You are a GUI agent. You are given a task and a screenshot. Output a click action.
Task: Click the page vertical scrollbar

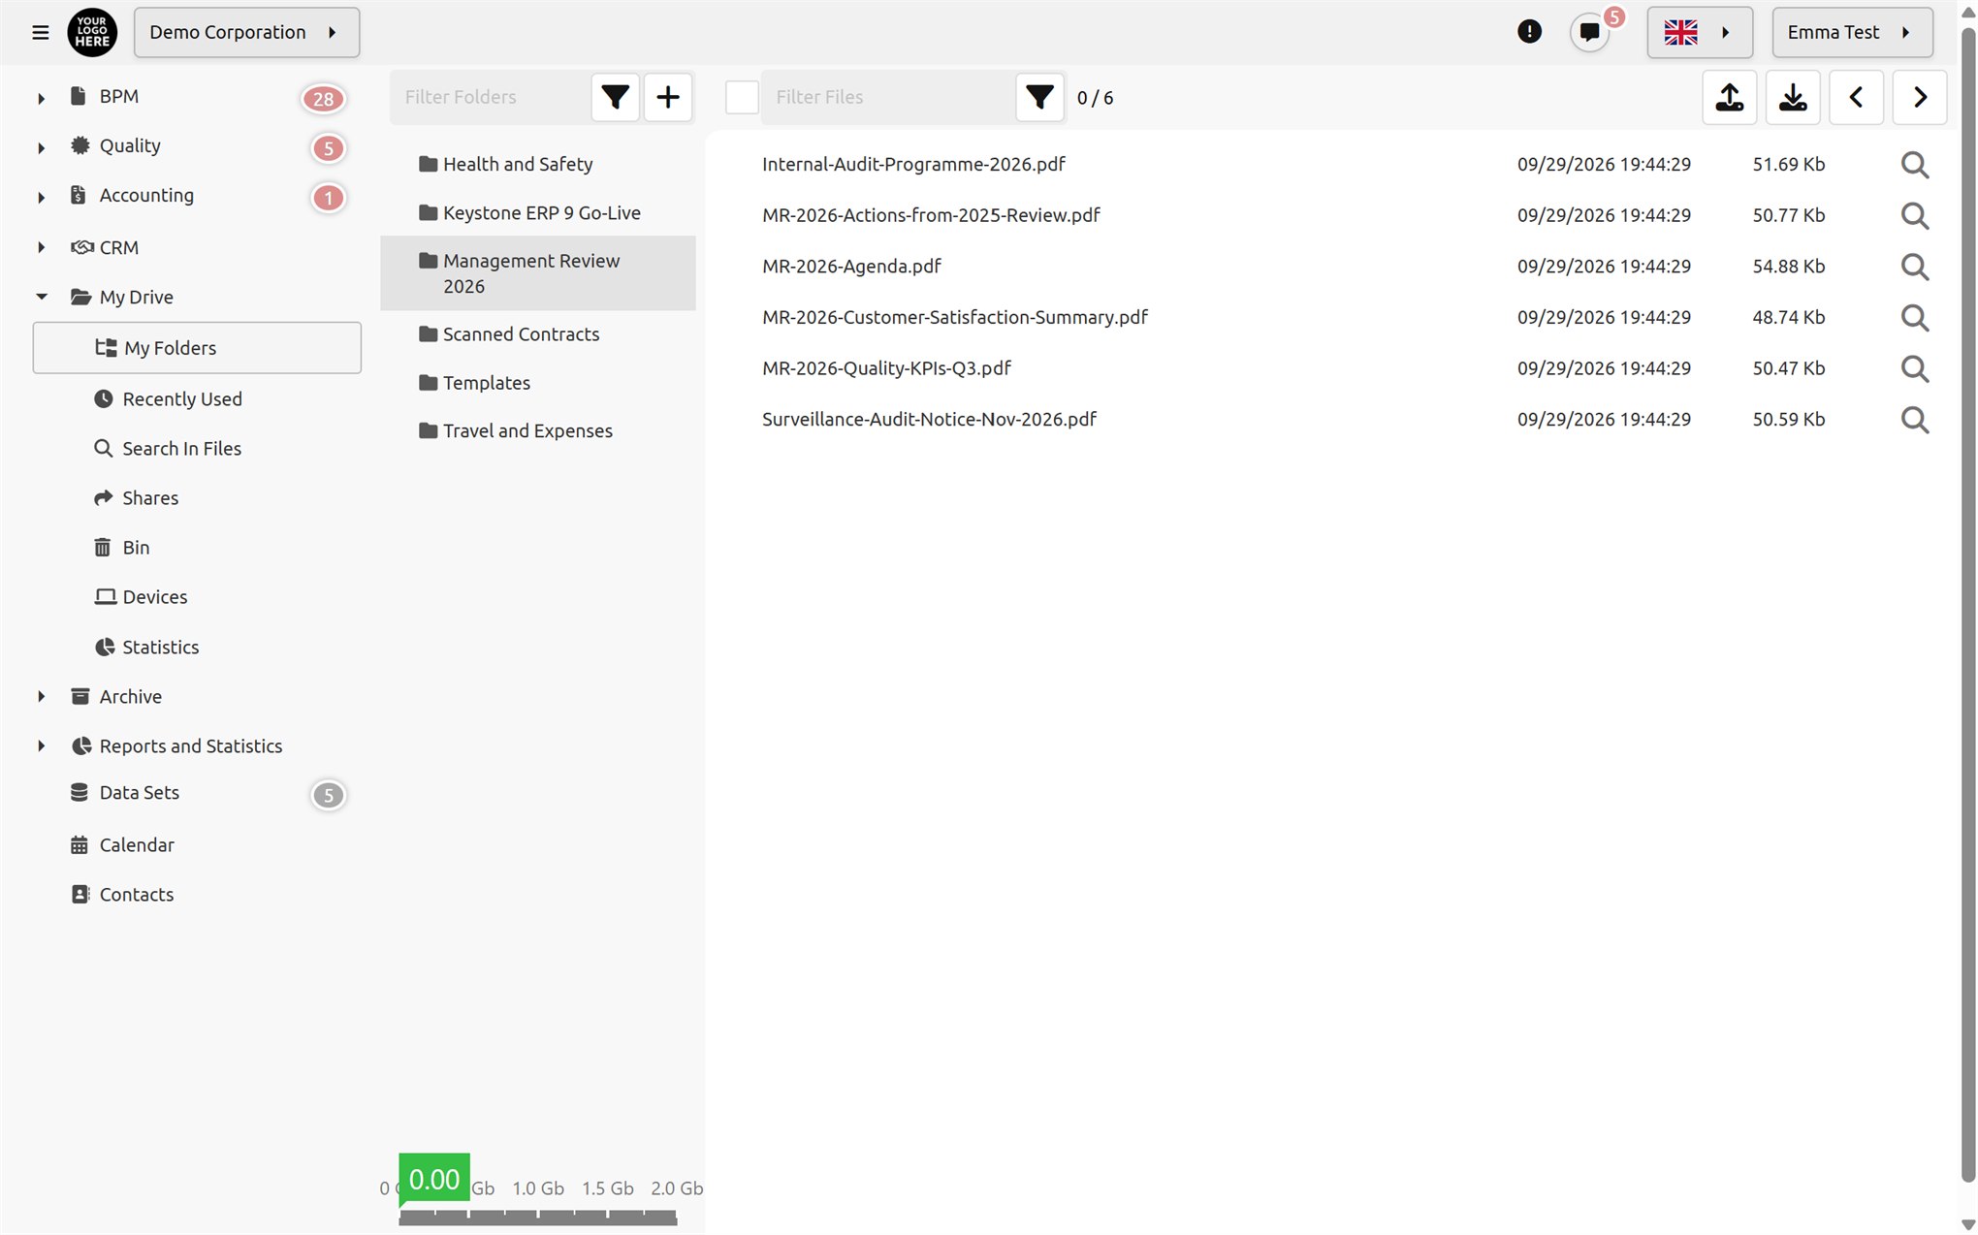coord(1968,606)
